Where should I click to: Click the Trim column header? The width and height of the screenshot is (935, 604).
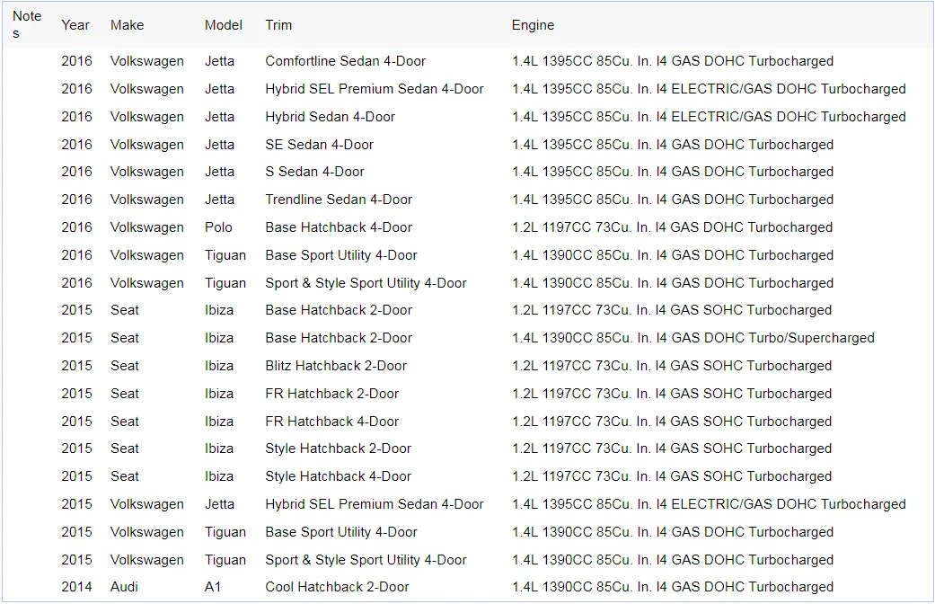[278, 25]
